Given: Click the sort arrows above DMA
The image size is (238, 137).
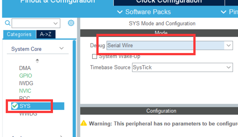Looking at the screenshot, I should point(37,61).
